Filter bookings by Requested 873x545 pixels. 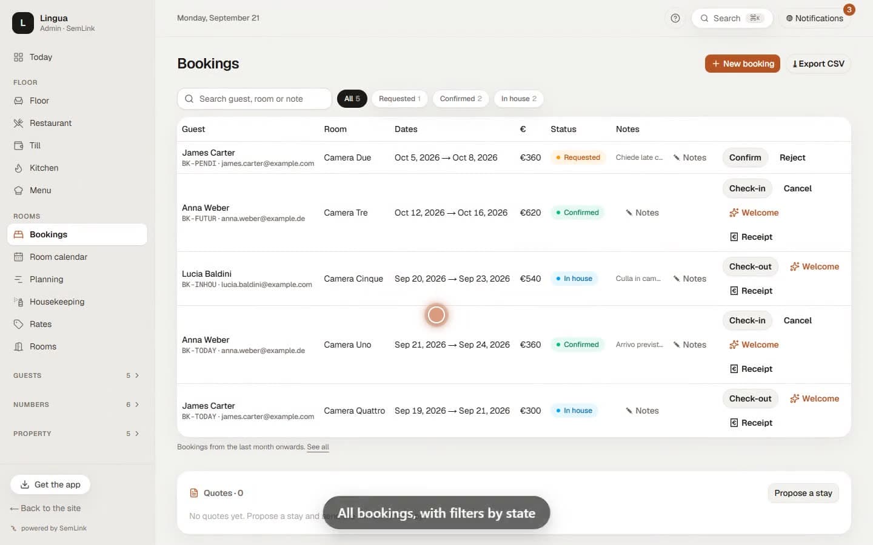[x=400, y=99]
